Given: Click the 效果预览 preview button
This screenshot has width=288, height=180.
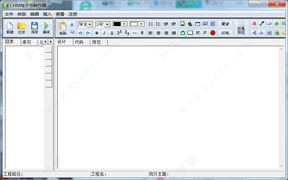Looking at the screenshot, I should [x=241, y=28].
